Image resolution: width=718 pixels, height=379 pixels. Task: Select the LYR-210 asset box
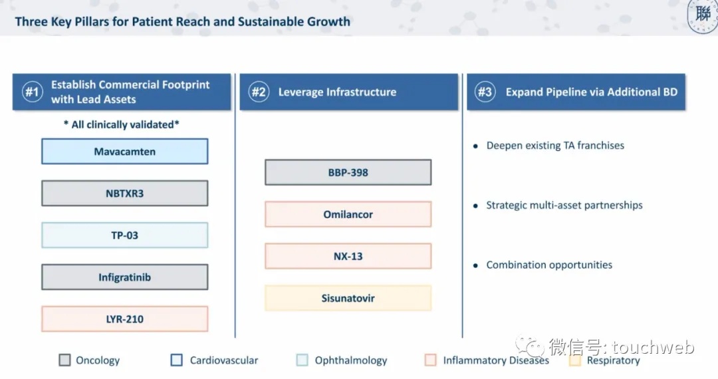click(124, 319)
